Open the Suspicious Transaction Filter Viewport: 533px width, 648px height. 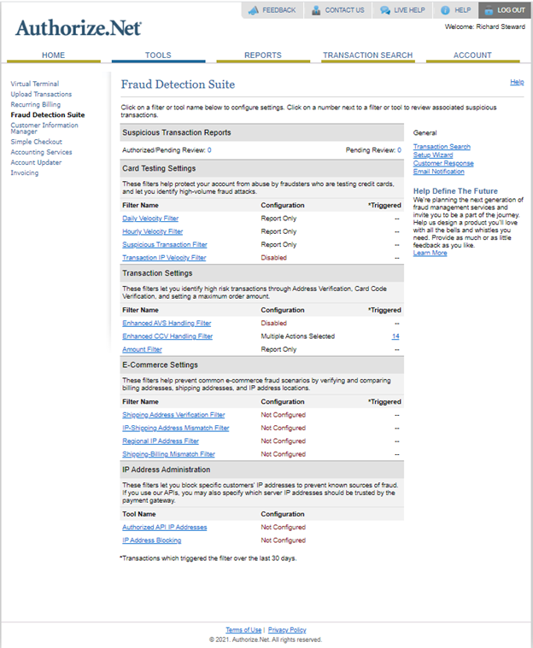[165, 245]
